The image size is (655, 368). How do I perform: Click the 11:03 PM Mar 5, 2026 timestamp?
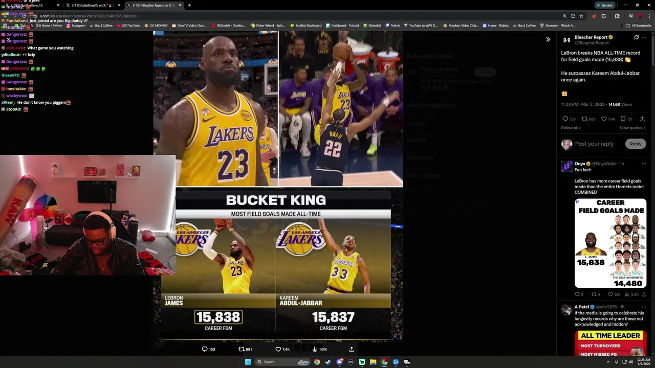click(583, 104)
